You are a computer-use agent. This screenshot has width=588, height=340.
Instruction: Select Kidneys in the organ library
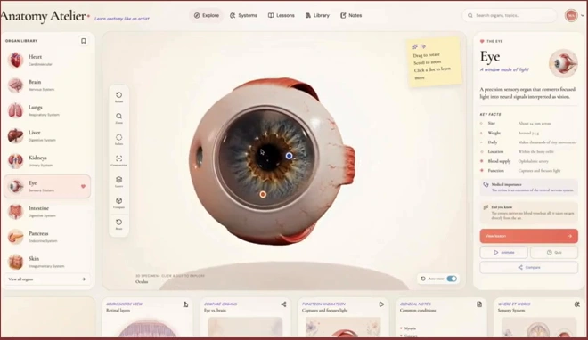47,161
